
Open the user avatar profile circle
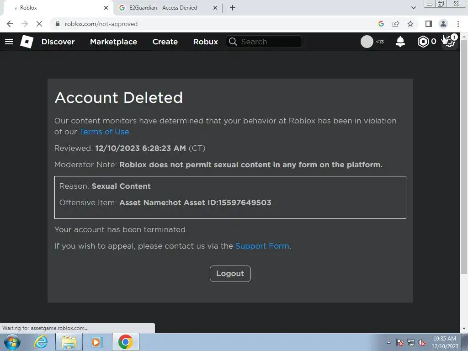coord(367,42)
